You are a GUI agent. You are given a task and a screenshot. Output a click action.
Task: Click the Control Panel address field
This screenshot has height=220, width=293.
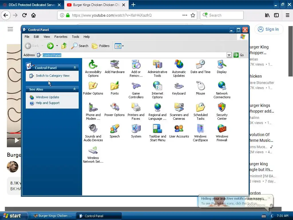tap(132, 55)
